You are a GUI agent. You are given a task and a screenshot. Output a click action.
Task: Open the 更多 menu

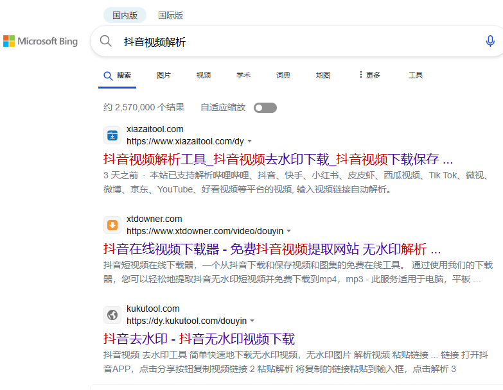point(369,75)
